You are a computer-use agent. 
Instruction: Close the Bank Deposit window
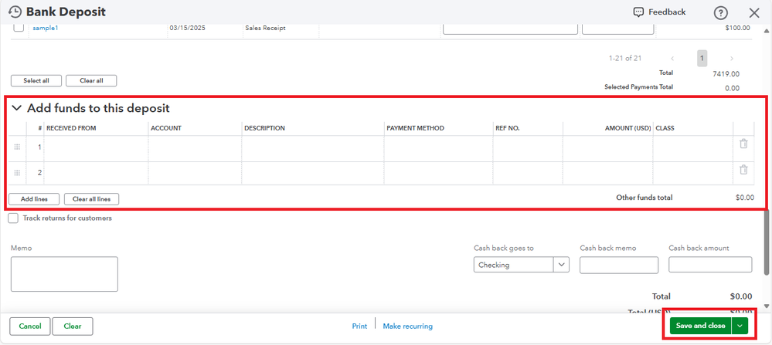753,13
